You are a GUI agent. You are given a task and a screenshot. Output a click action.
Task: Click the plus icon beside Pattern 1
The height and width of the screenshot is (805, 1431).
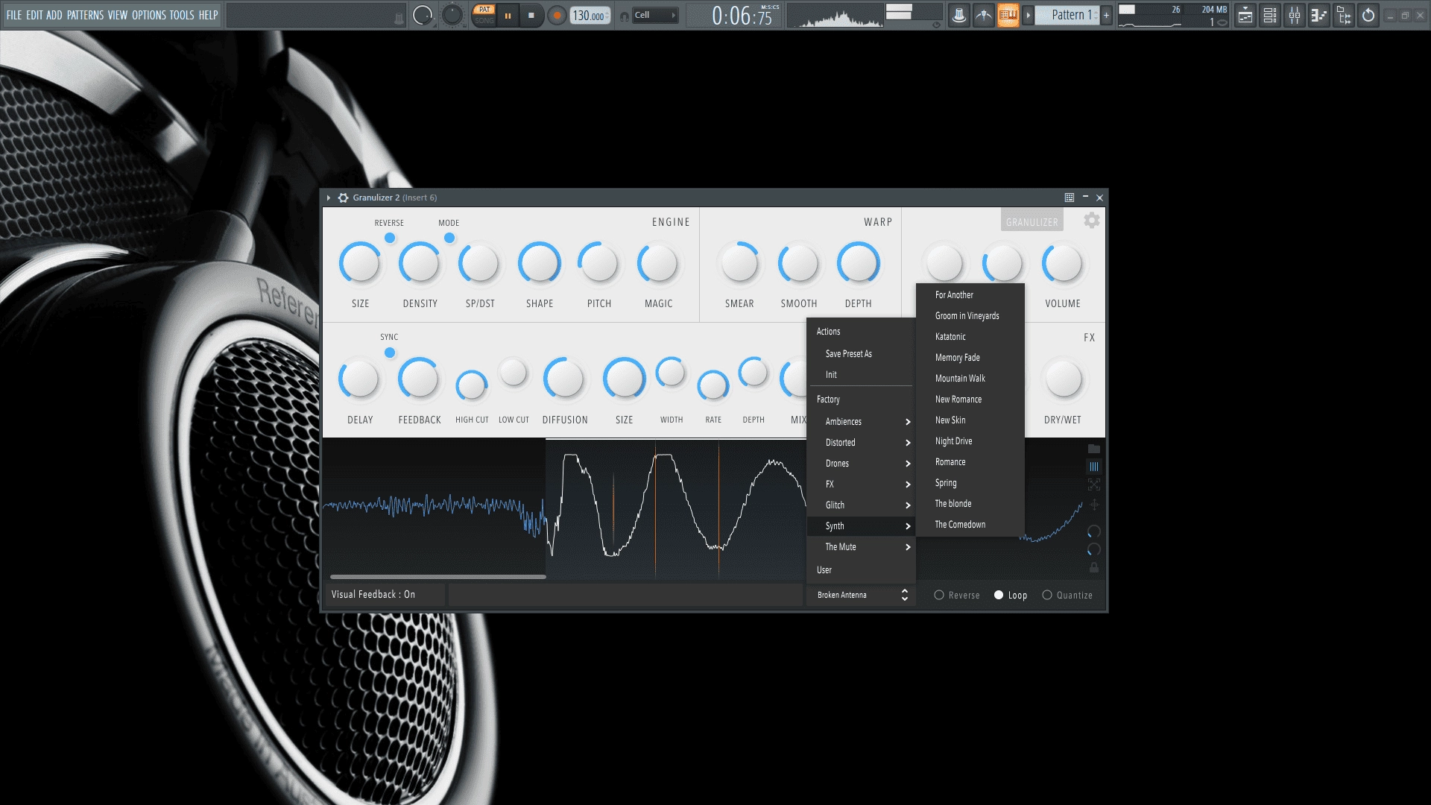pos(1106,15)
